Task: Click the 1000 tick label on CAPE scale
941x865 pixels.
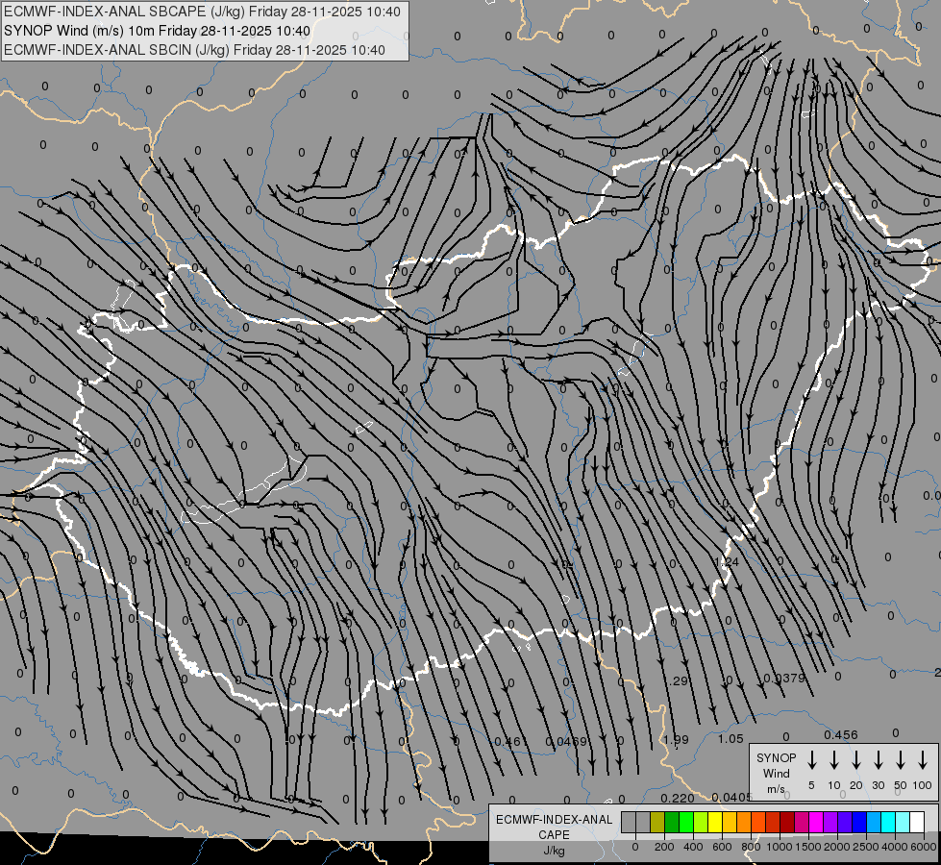Action: point(779,847)
